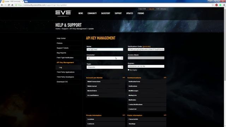
Task: Open the red Adblock extension icon
Action: tap(216, 5)
